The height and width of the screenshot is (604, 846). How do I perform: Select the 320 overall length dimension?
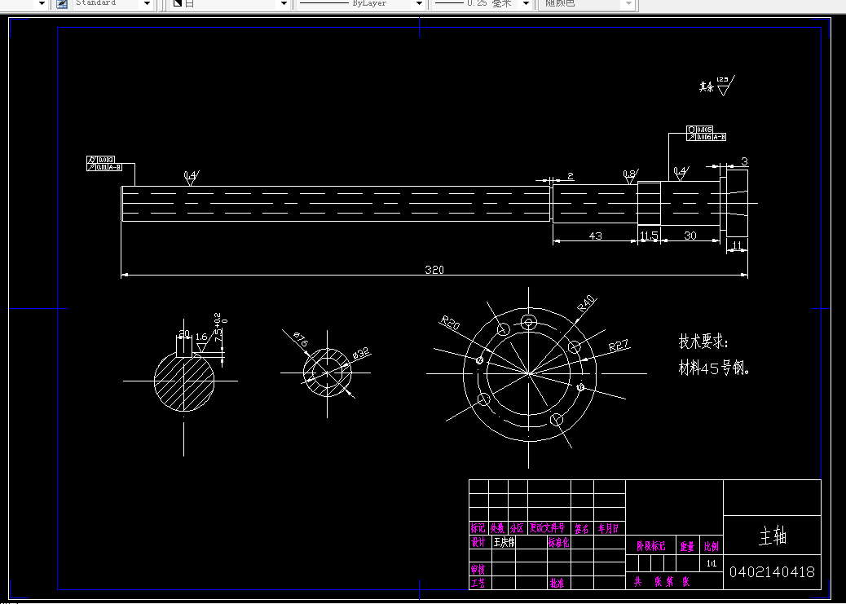[434, 270]
